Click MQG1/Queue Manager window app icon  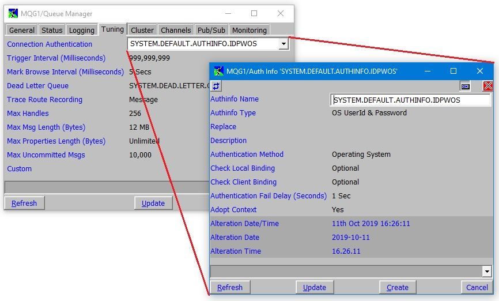[13, 13]
